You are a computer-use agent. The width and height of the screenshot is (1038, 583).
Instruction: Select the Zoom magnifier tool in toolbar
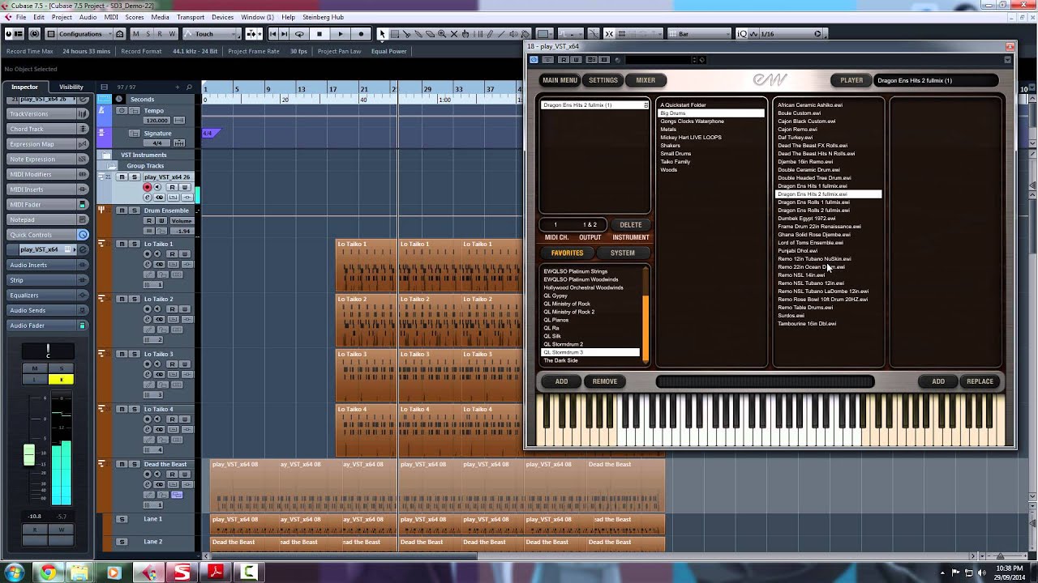[442, 34]
